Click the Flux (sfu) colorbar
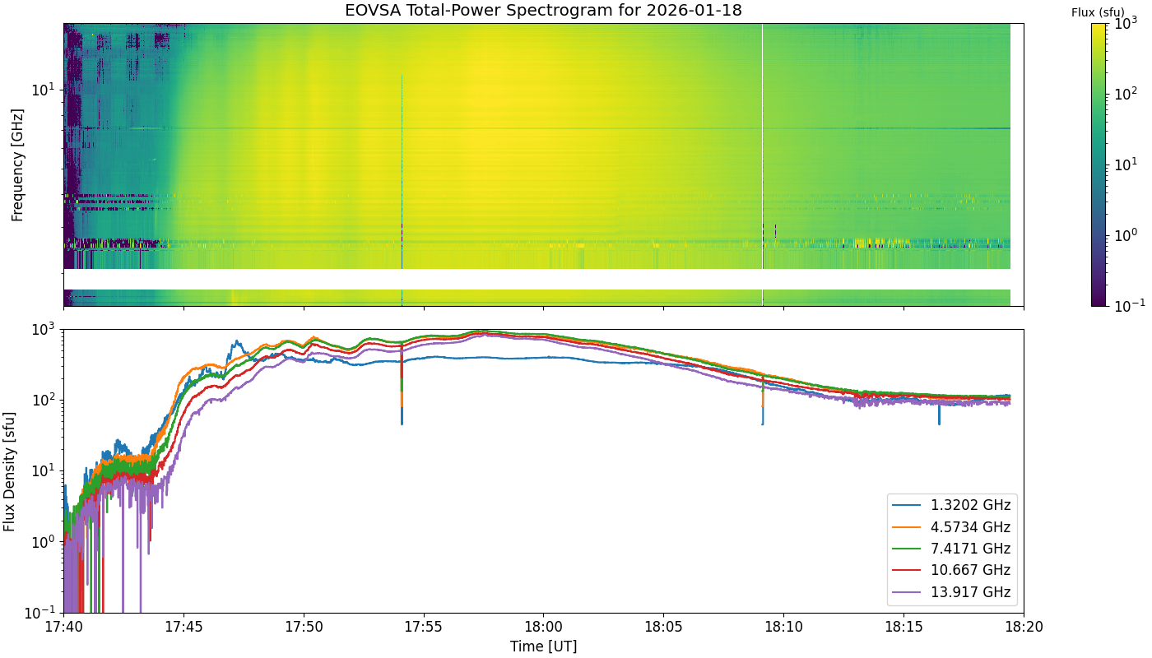Screen dimensions: 1152x658 pos(1098,164)
